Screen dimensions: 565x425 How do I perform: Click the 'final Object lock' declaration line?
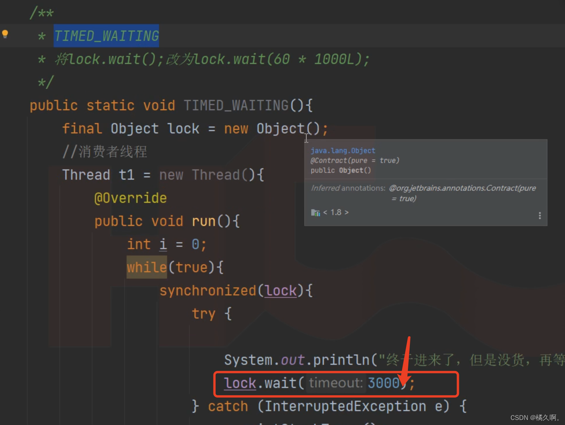pos(195,128)
